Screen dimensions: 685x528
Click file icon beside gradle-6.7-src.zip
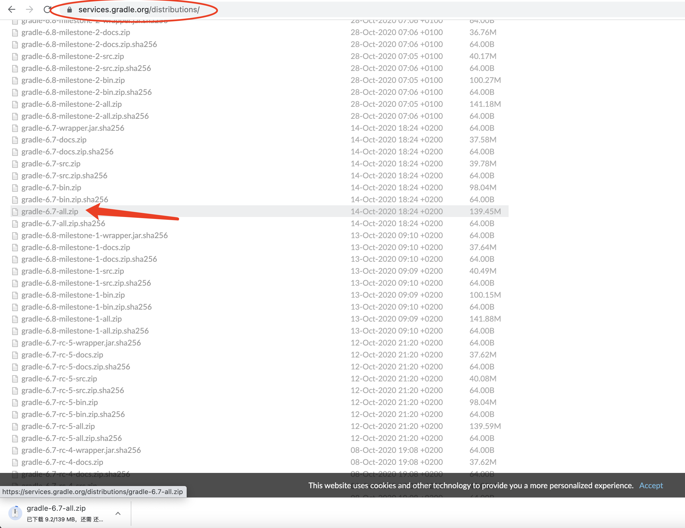[15, 164]
